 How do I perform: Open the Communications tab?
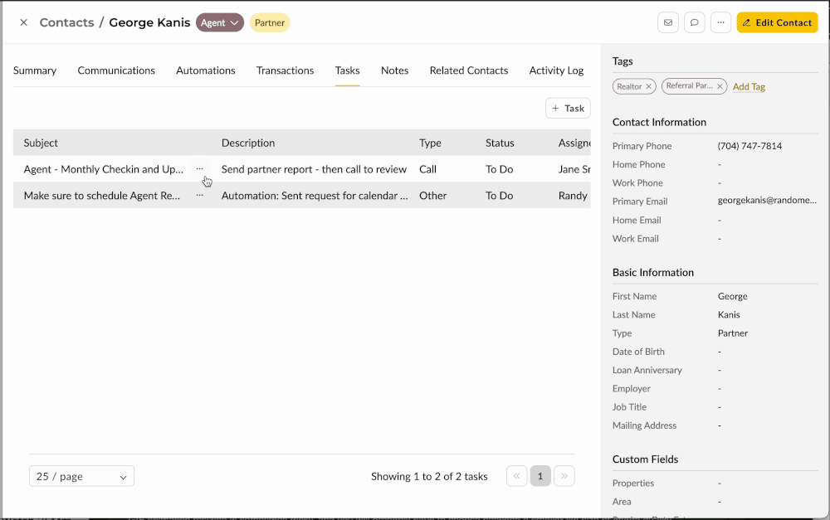click(116, 70)
